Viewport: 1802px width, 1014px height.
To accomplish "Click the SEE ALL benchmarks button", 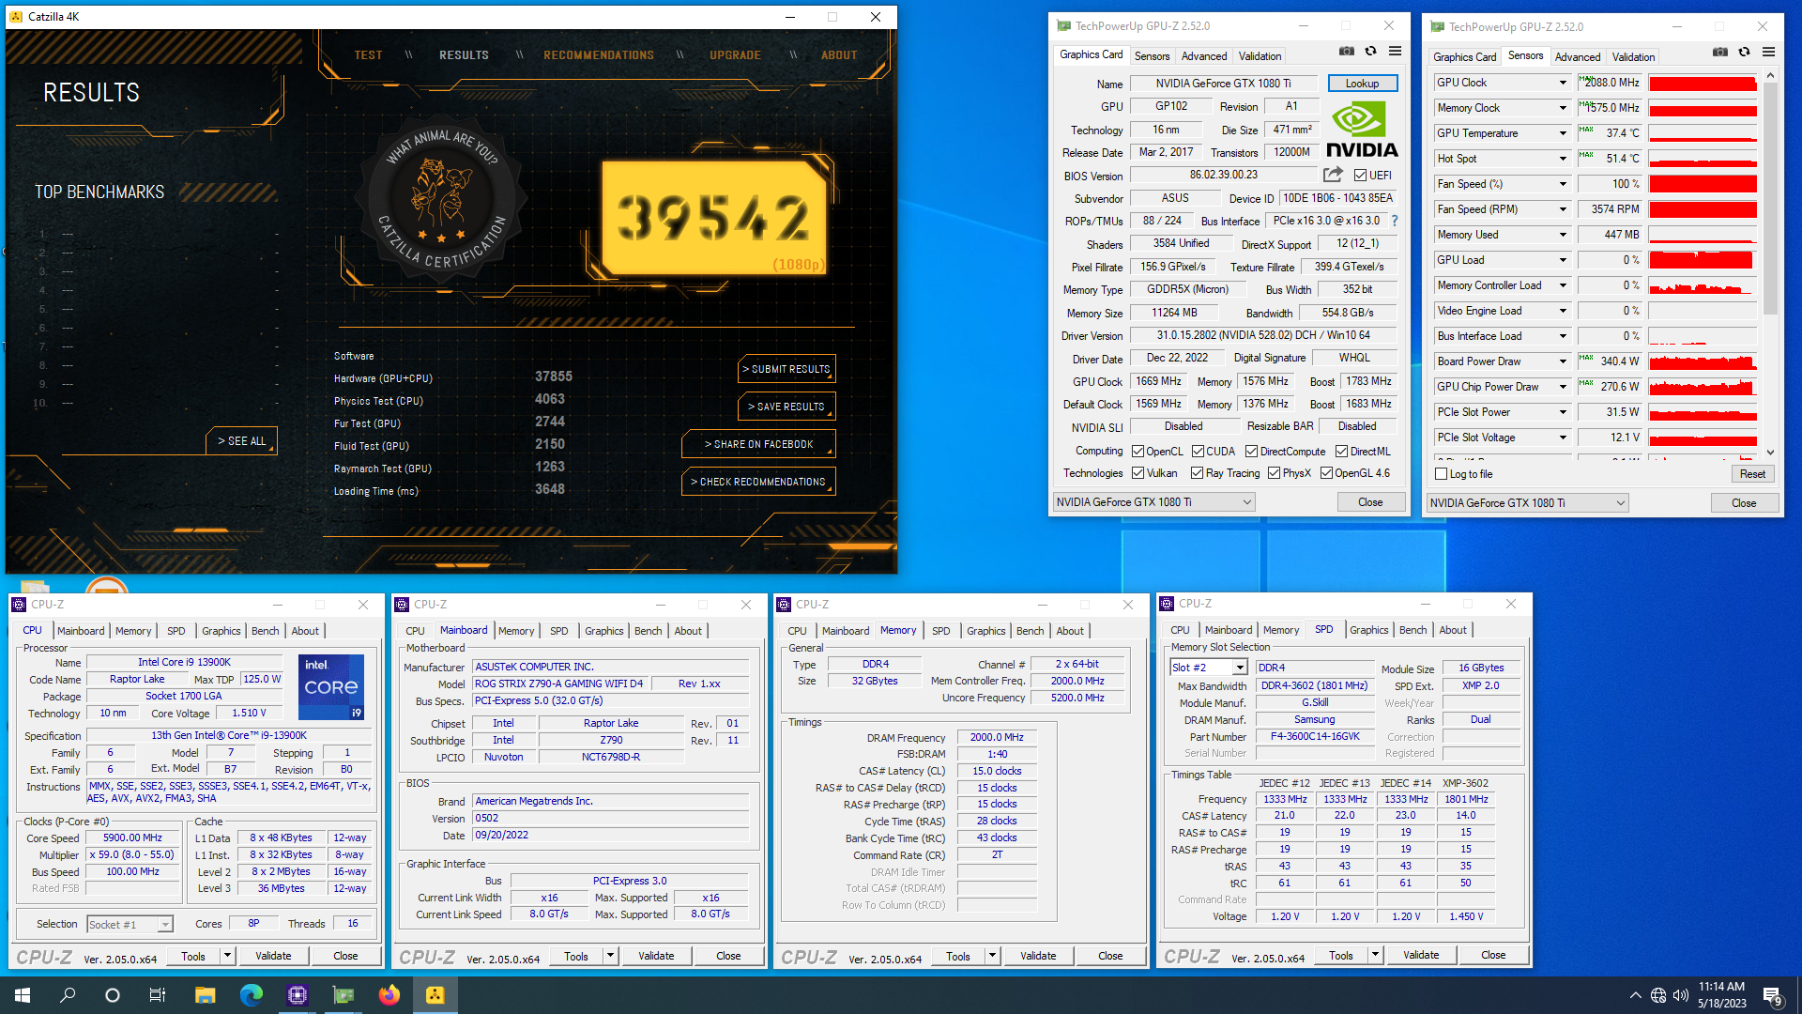I will [241, 441].
